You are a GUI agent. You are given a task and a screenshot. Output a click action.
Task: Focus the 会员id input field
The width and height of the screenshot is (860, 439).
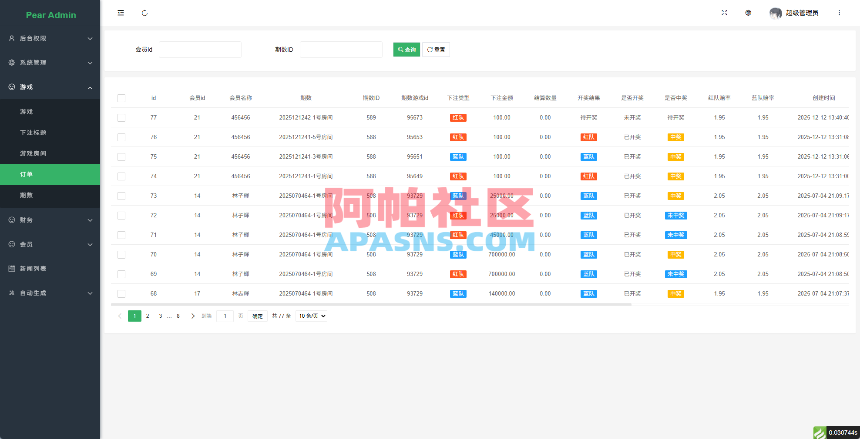coord(200,50)
